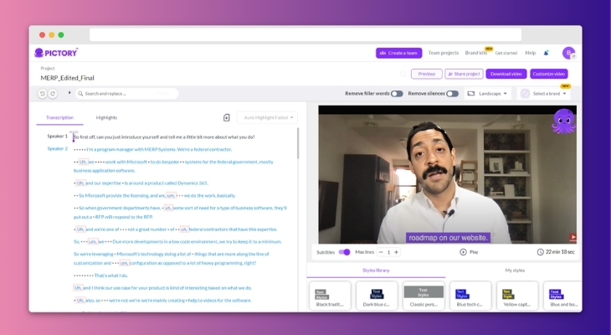Play the video preview
This screenshot has width=611, height=335.
(x=469, y=252)
